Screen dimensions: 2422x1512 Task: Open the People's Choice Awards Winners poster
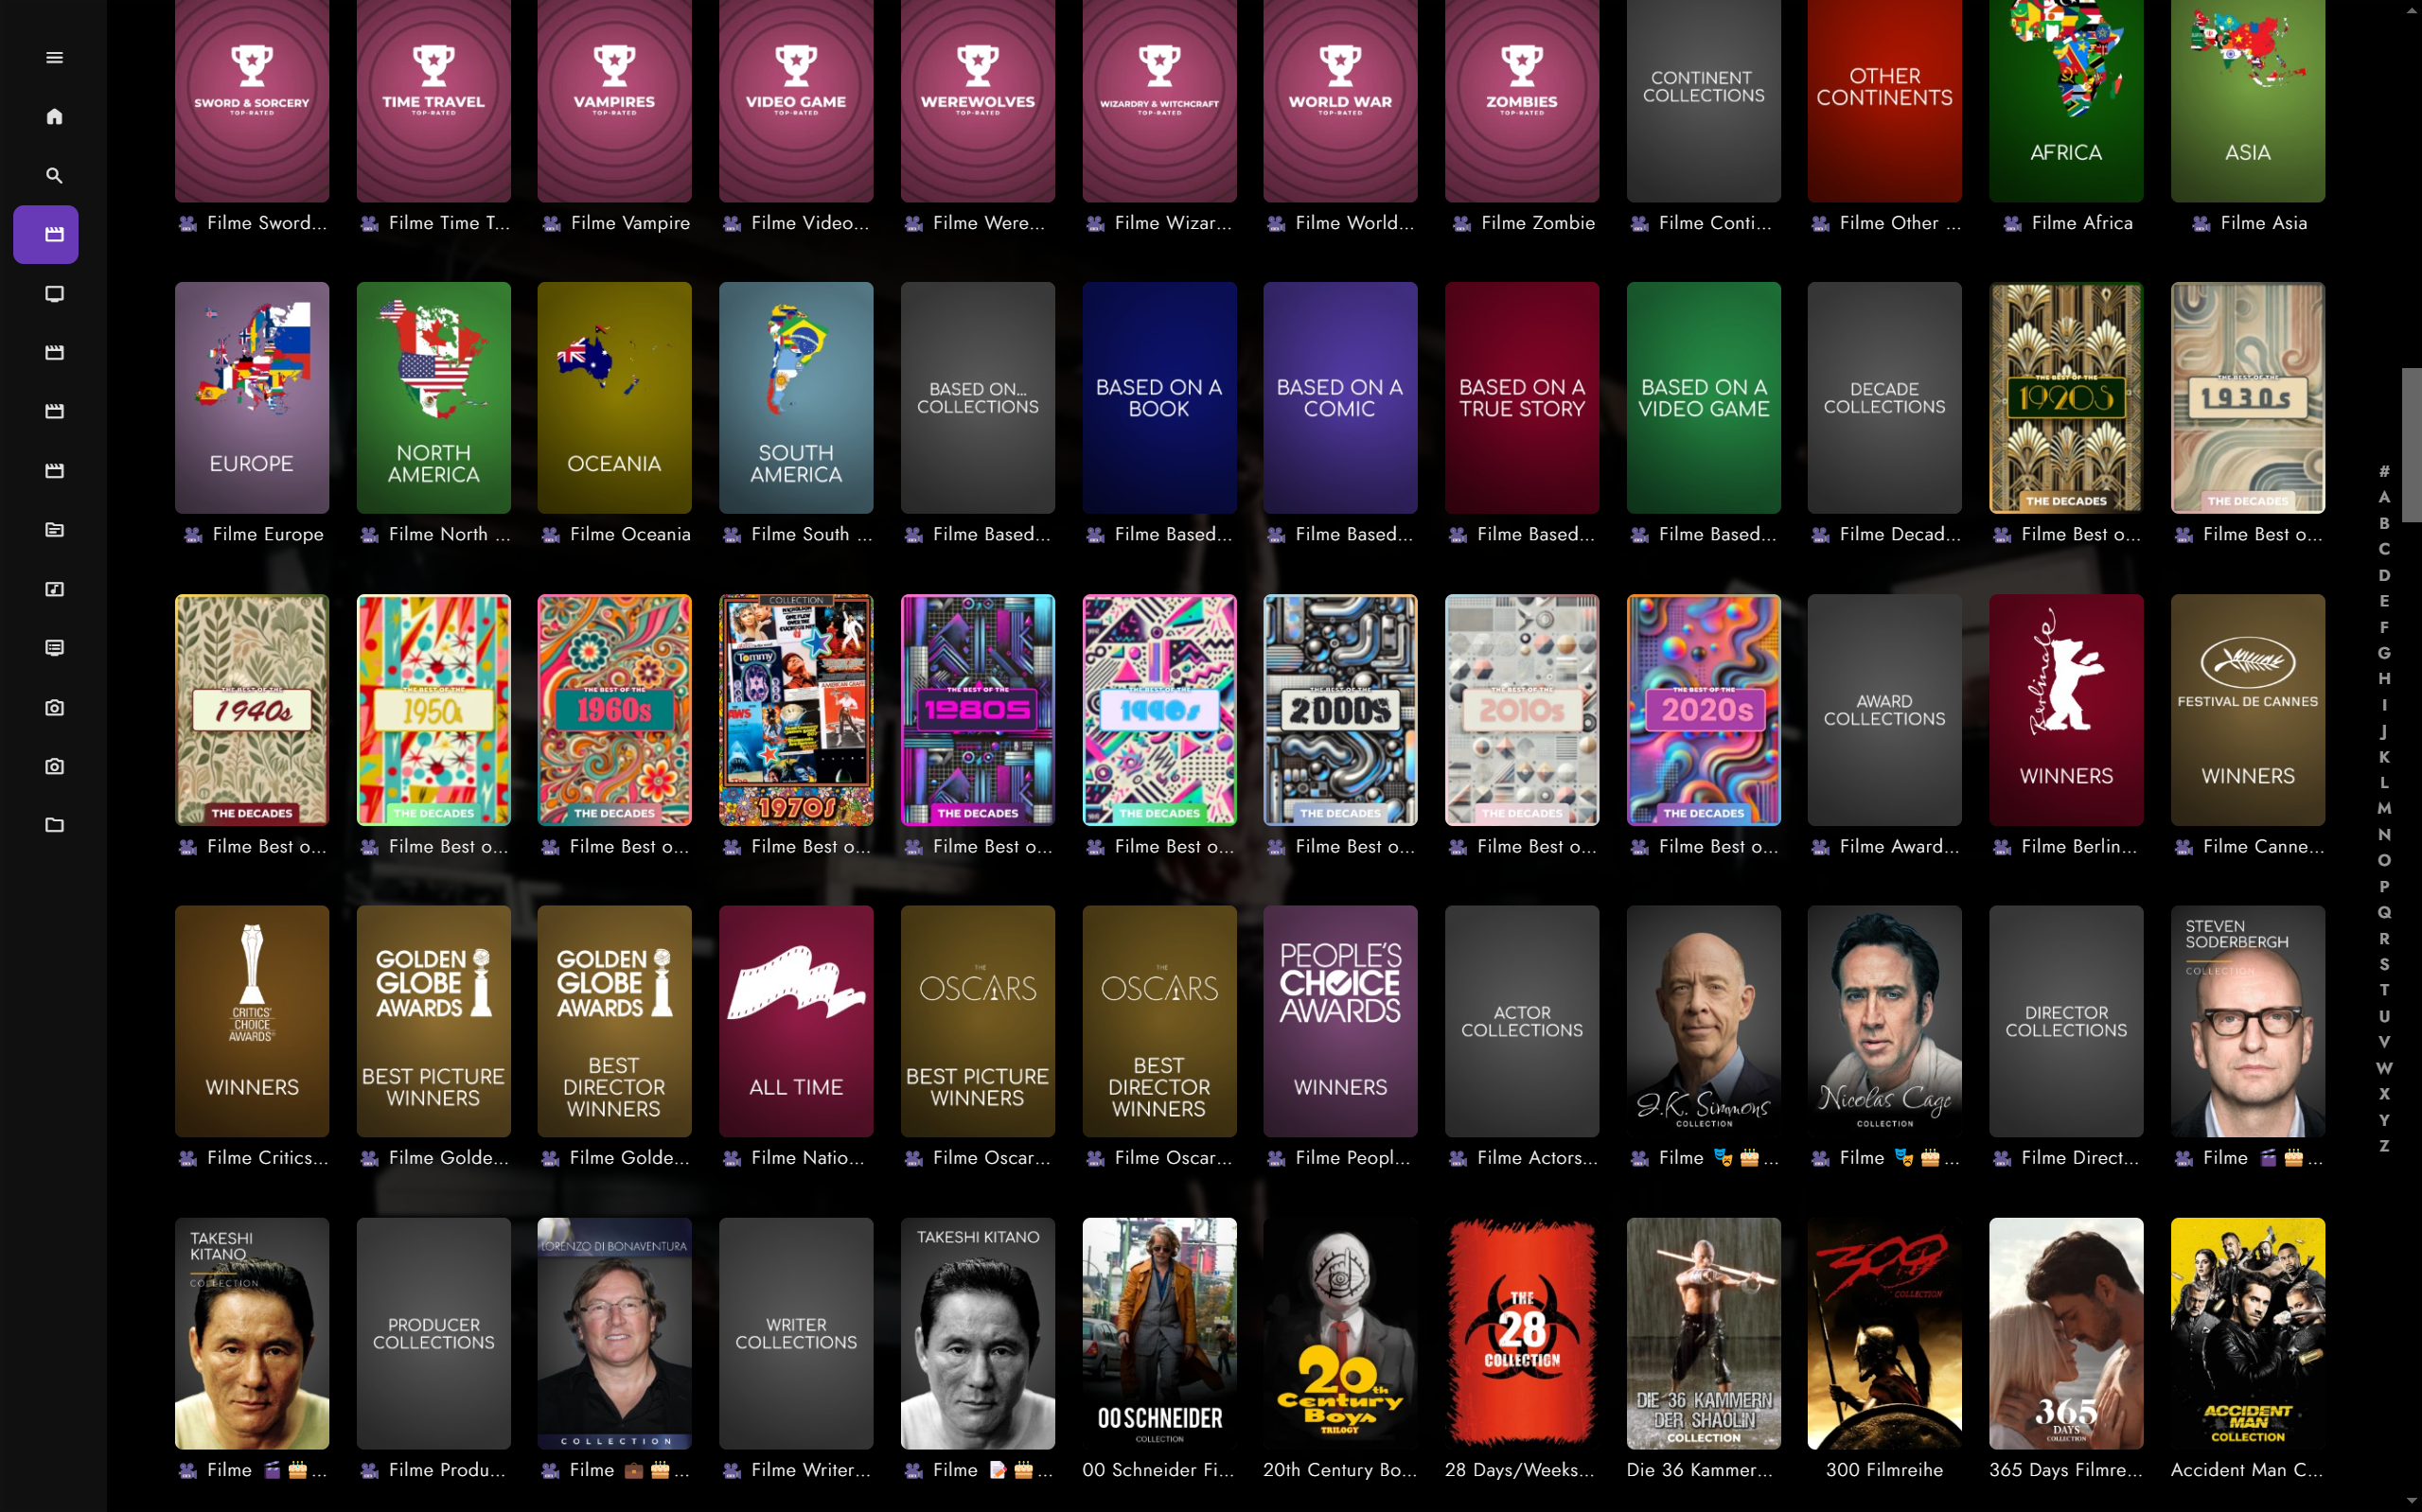(x=1340, y=1021)
